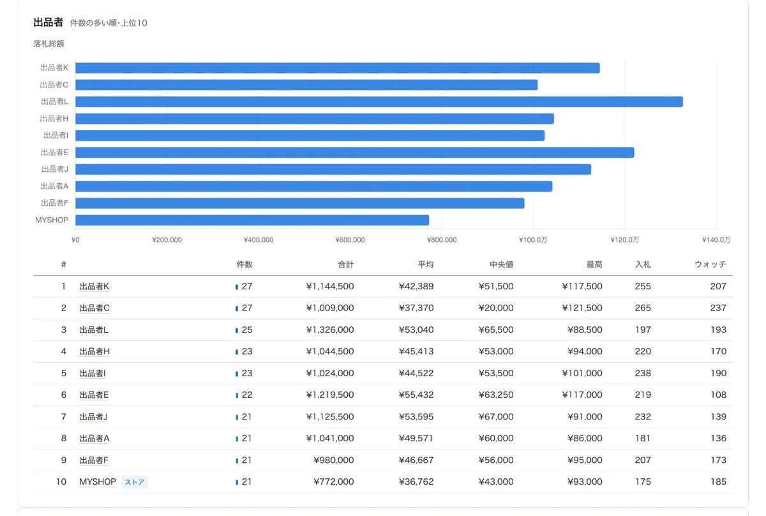
Task: Open the 出品者J seller link
Action: click(x=94, y=417)
